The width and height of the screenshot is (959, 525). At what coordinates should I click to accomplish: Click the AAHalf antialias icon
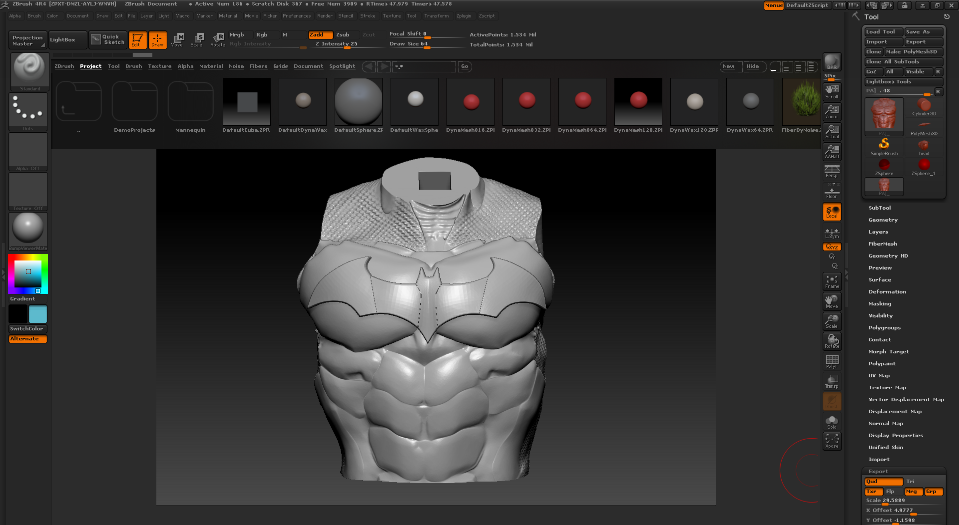832,151
